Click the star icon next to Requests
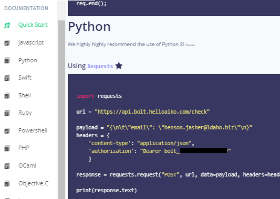This screenshot has width=280, height=199. (119, 65)
